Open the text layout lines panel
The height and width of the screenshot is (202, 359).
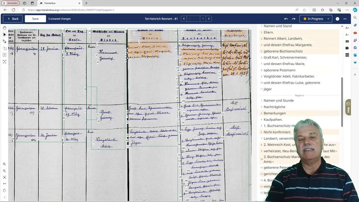(347, 55)
